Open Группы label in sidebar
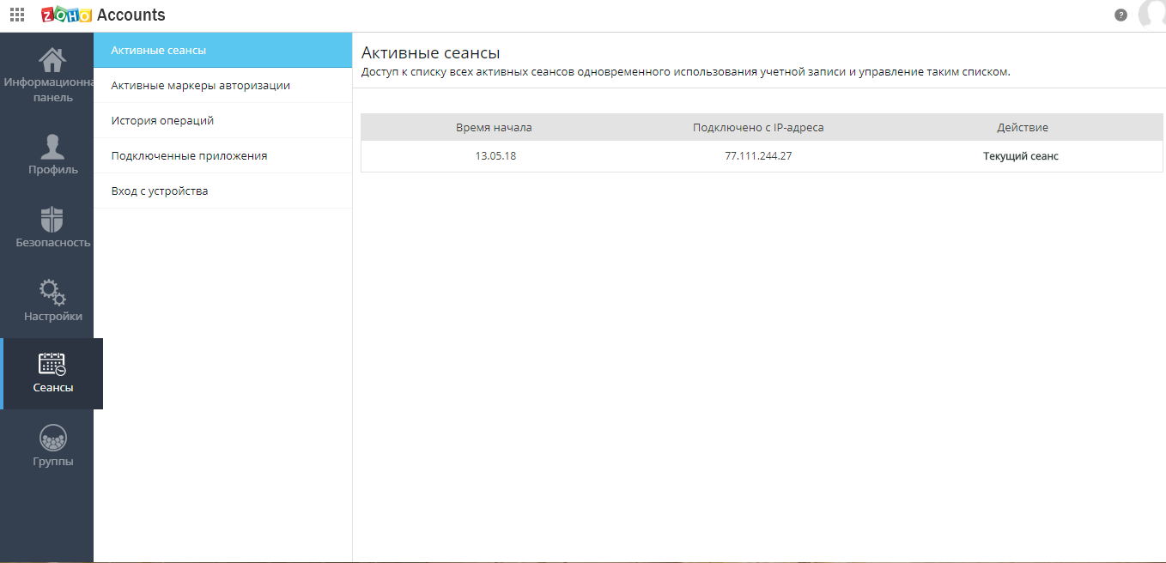 (52, 462)
